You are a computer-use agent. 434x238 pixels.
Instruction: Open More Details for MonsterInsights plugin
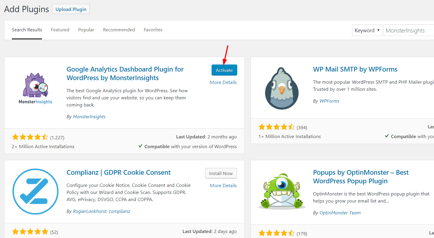[223, 82]
